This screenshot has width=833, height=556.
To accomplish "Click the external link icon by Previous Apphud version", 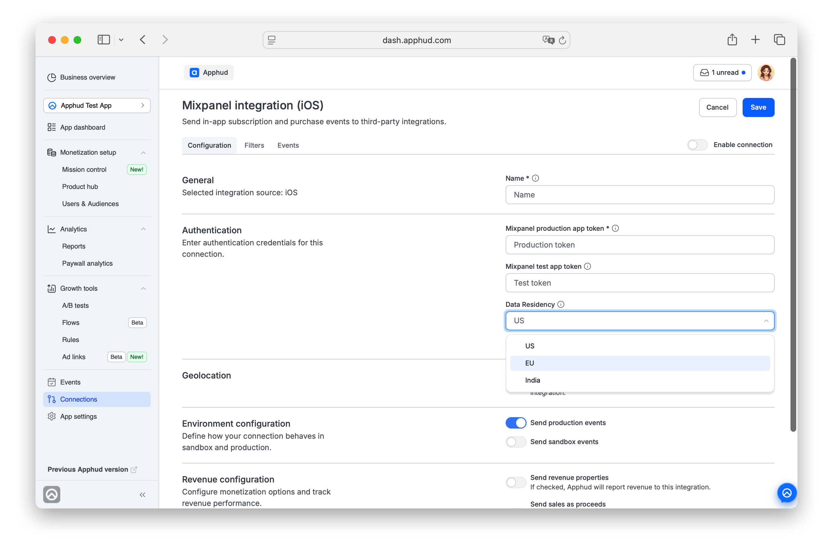I will (x=134, y=469).
